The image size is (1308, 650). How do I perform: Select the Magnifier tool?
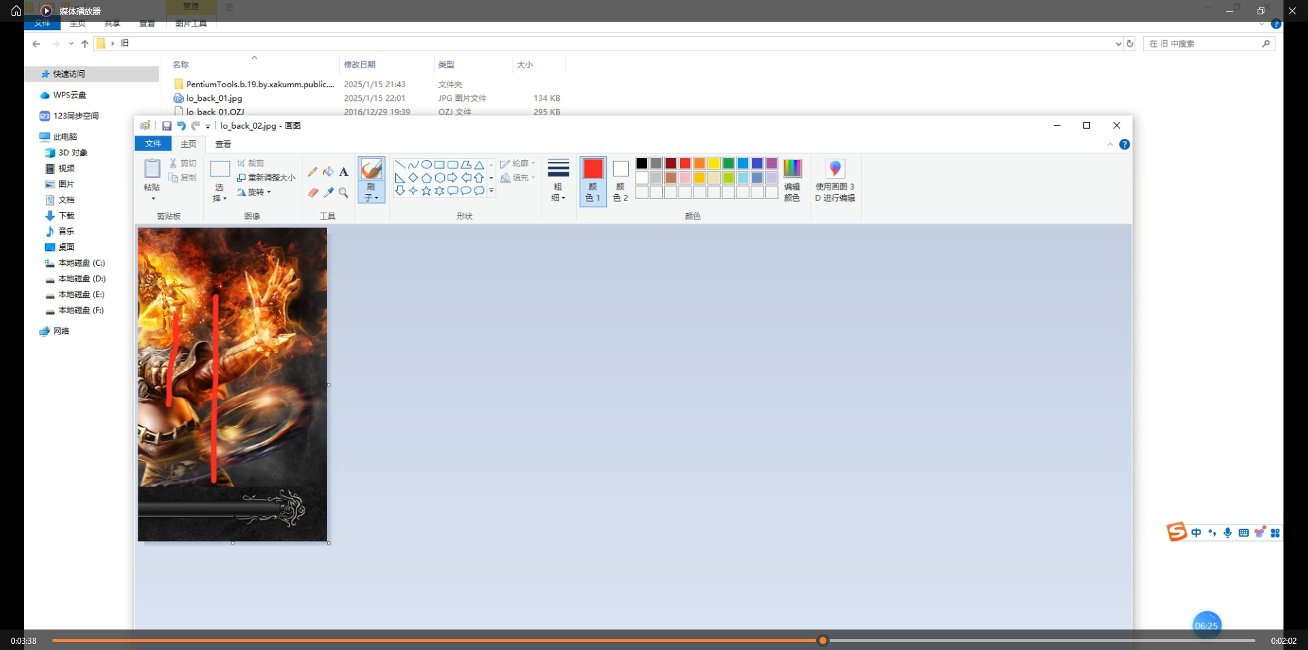tap(343, 193)
